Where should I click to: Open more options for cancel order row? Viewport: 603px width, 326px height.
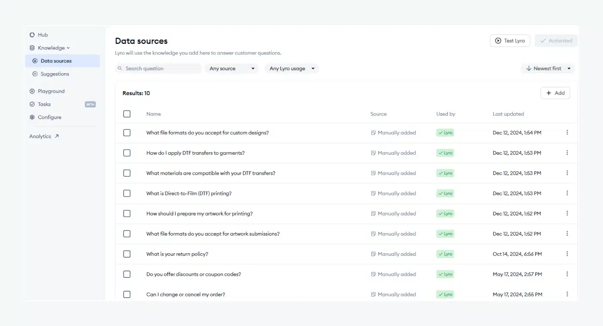(567, 294)
